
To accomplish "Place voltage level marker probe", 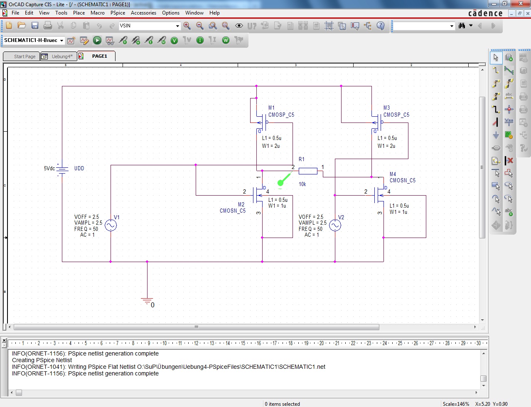I will (x=123, y=40).
